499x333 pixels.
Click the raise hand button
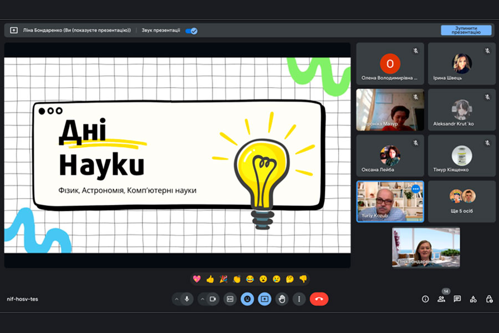pyautogui.click(x=282, y=299)
